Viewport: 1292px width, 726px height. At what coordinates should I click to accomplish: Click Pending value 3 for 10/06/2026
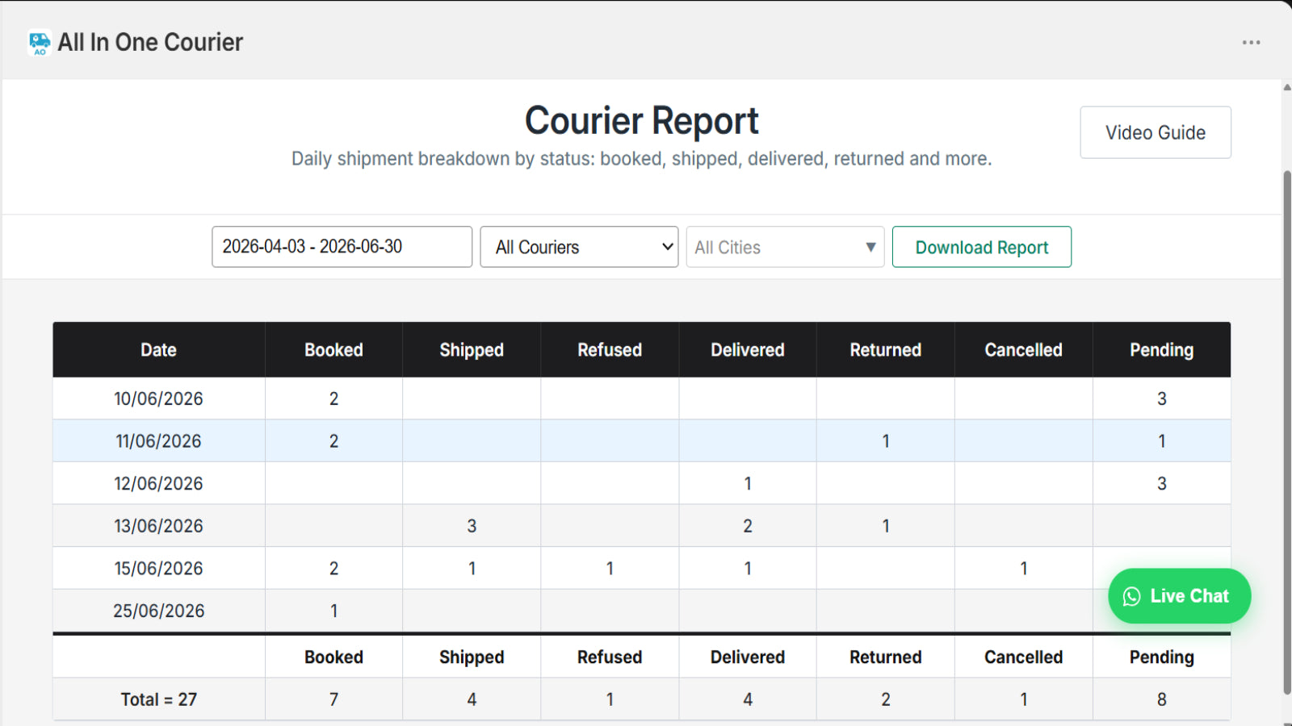pyautogui.click(x=1162, y=398)
